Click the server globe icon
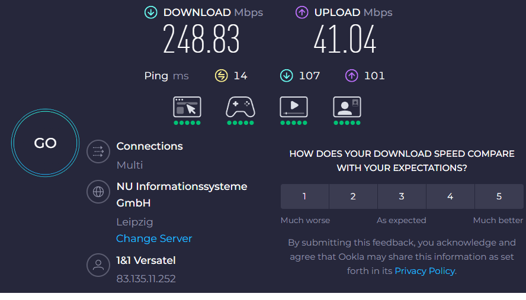 98,192
